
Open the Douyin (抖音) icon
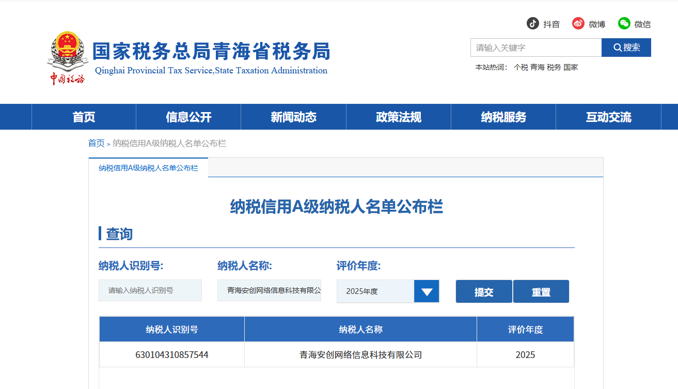coord(533,24)
